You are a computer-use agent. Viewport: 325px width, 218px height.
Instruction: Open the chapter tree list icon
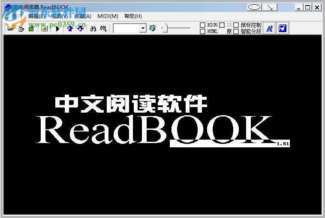coord(21,29)
